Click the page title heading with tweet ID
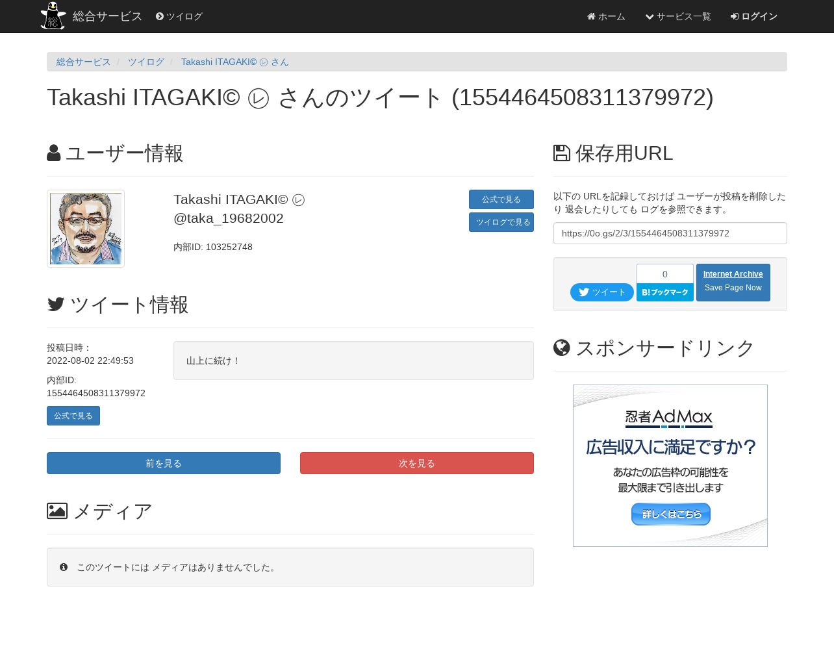This screenshot has height=658, width=834. tap(380, 97)
